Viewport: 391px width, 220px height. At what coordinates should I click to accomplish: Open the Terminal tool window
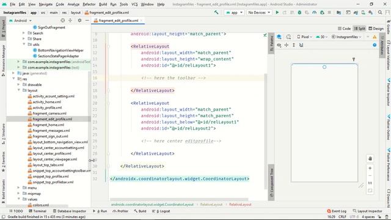37,211
